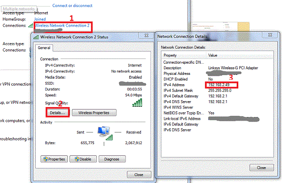Select the Physical Address row
Viewport: 282px width, 183px height.
(x=217, y=73)
